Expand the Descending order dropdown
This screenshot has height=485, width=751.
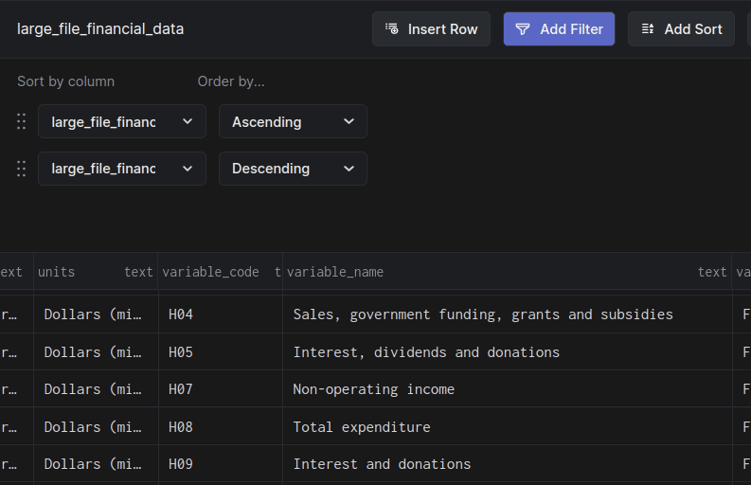[x=293, y=169]
